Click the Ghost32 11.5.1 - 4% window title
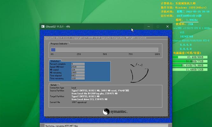Screen dimensions: 212x127 [x=58, y=27]
